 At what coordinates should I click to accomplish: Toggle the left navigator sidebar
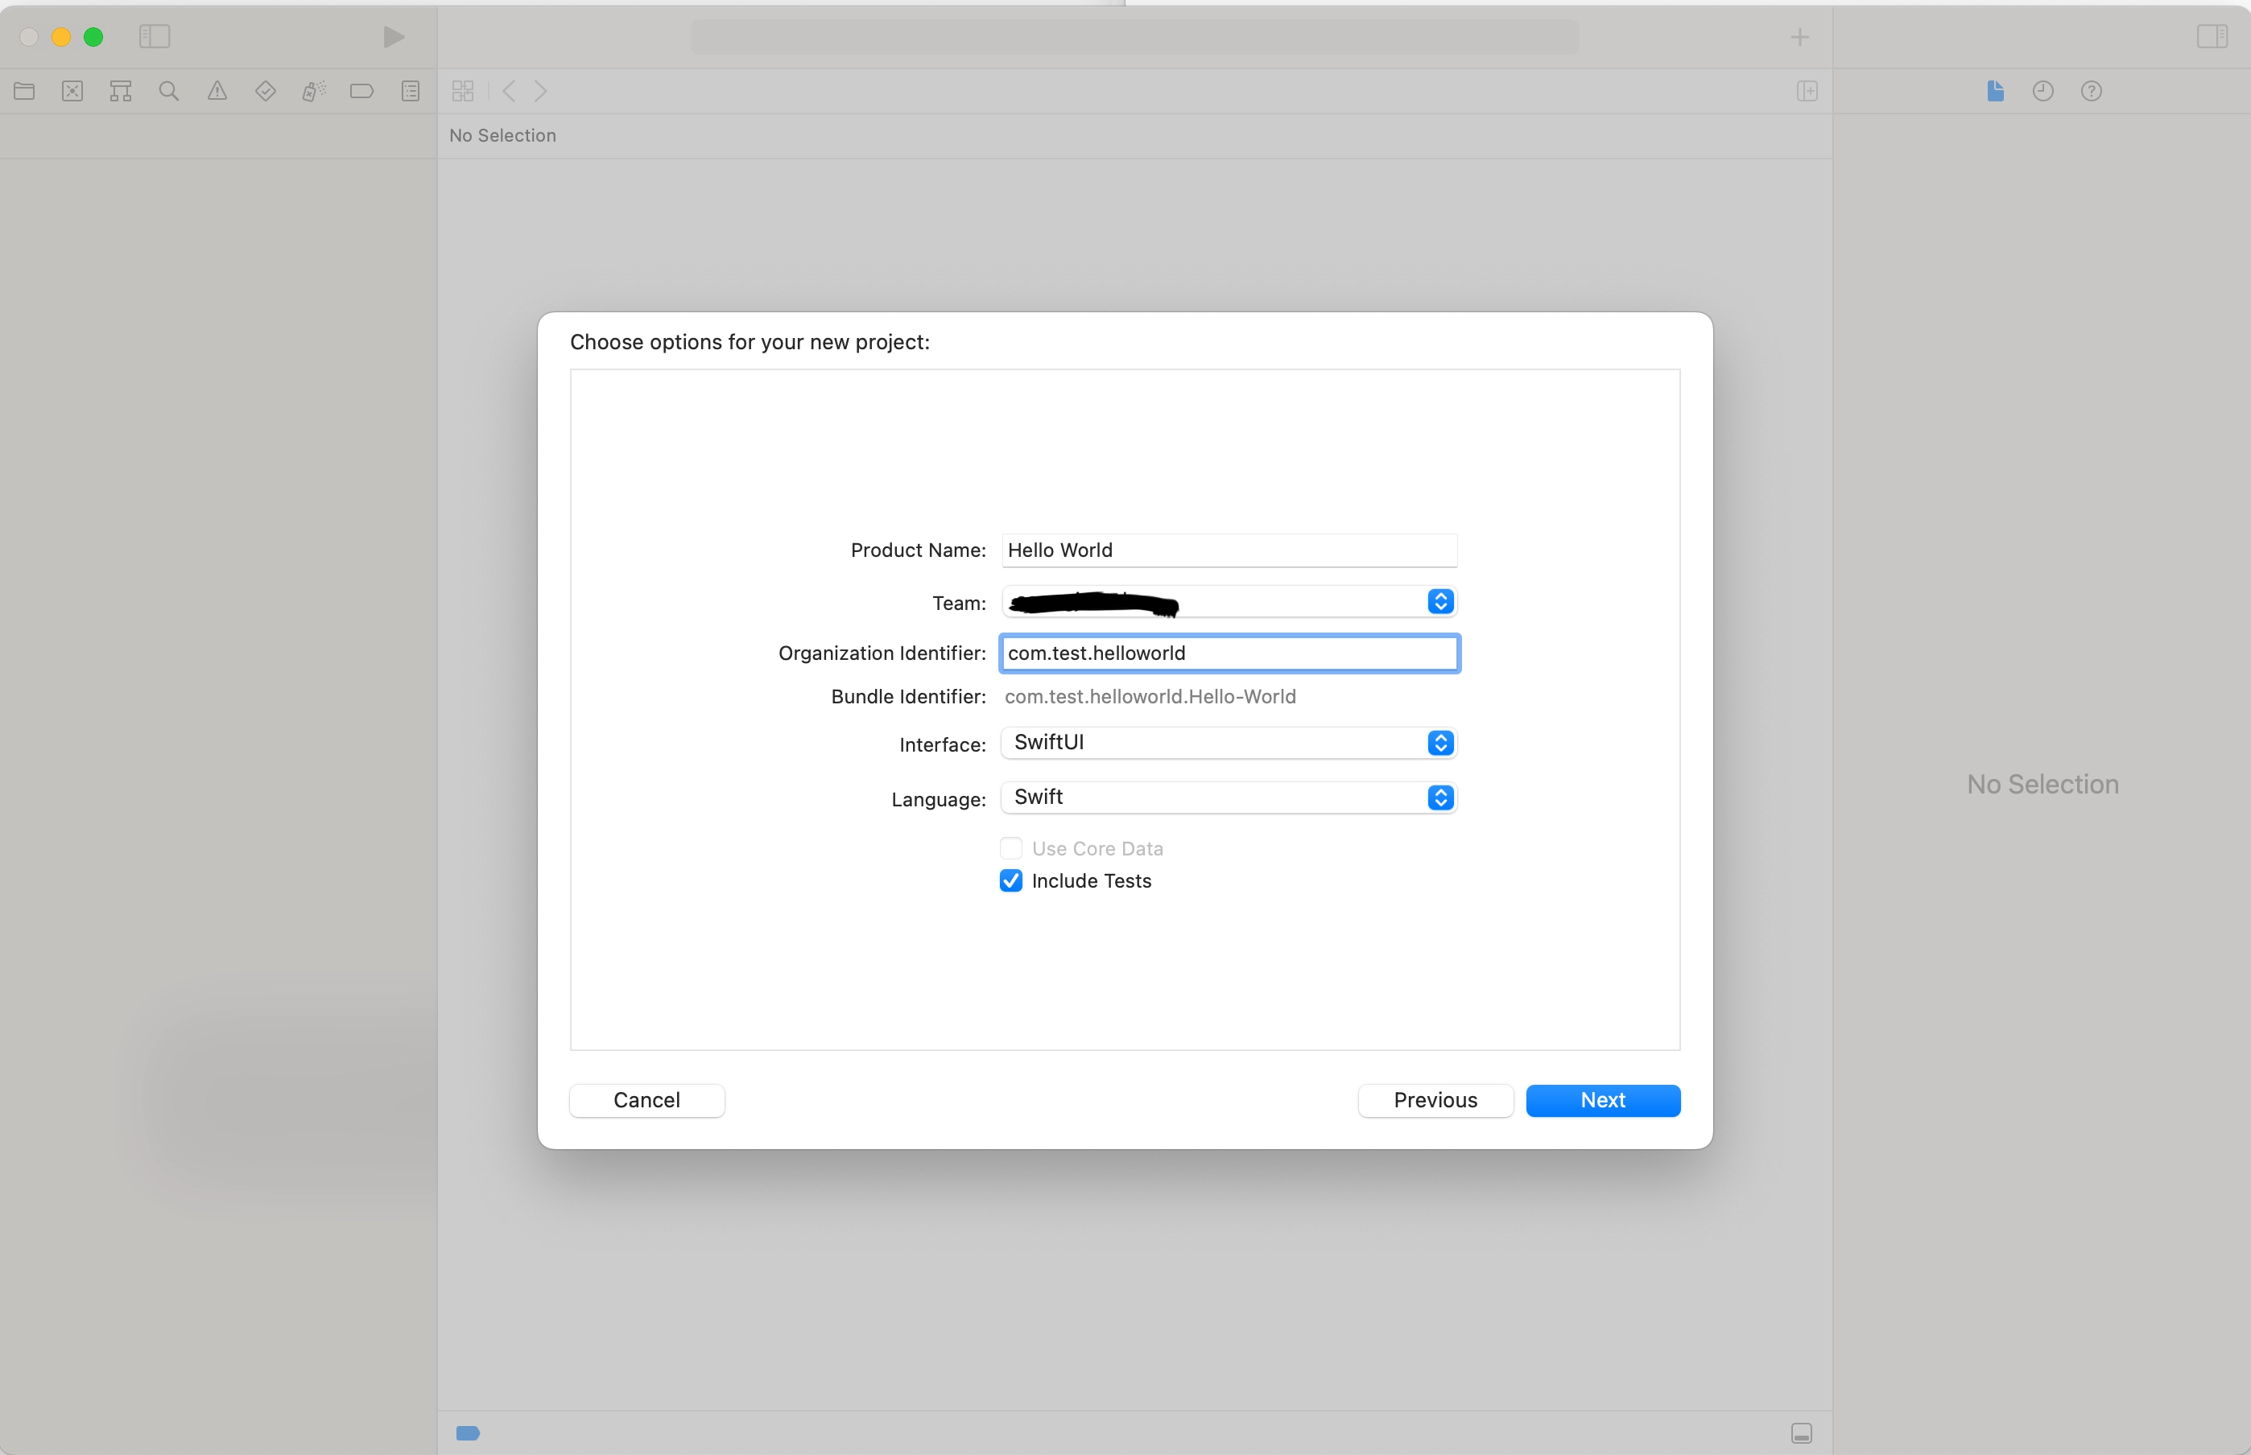pos(154,37)
